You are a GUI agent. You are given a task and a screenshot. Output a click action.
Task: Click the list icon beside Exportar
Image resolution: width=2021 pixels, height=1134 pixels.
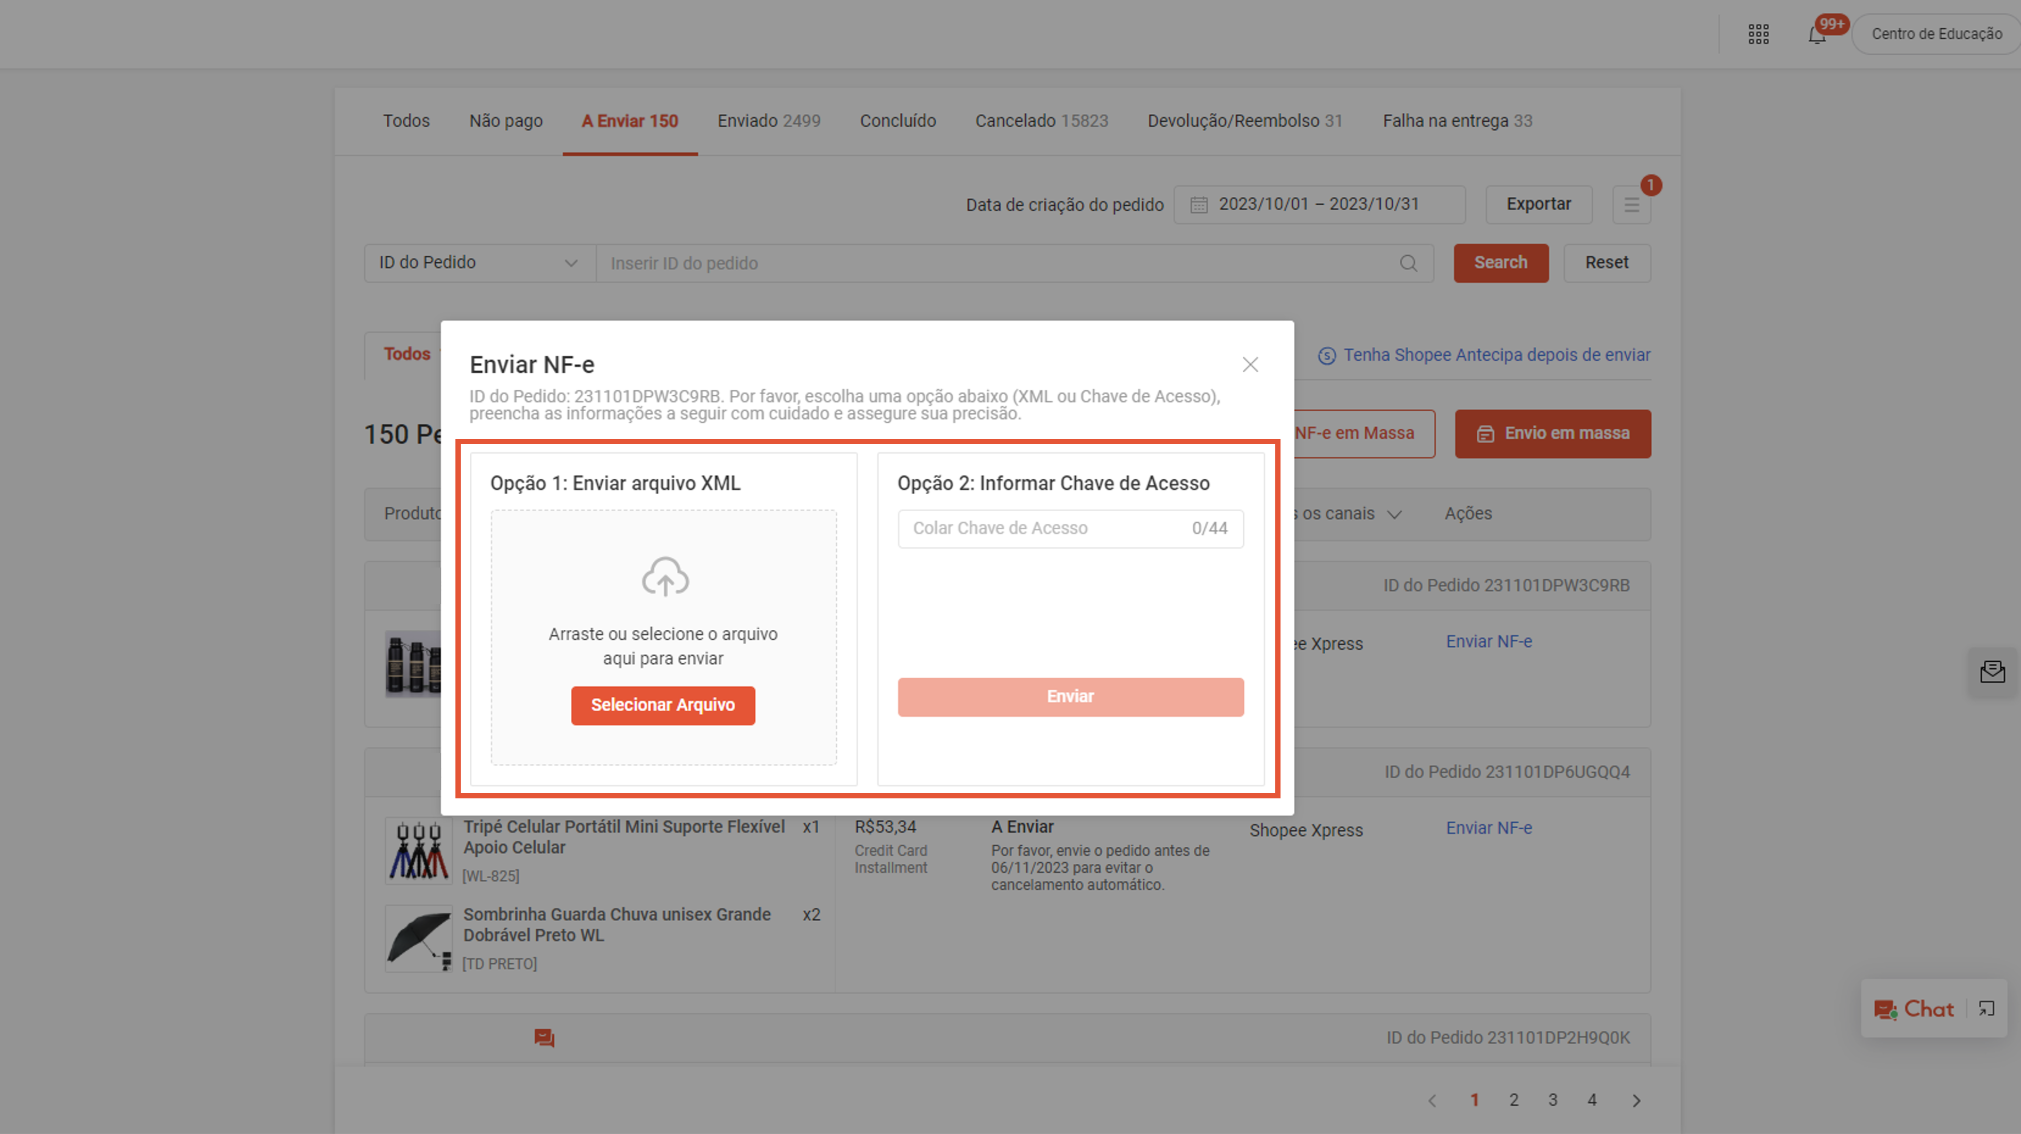(1631, 205)
